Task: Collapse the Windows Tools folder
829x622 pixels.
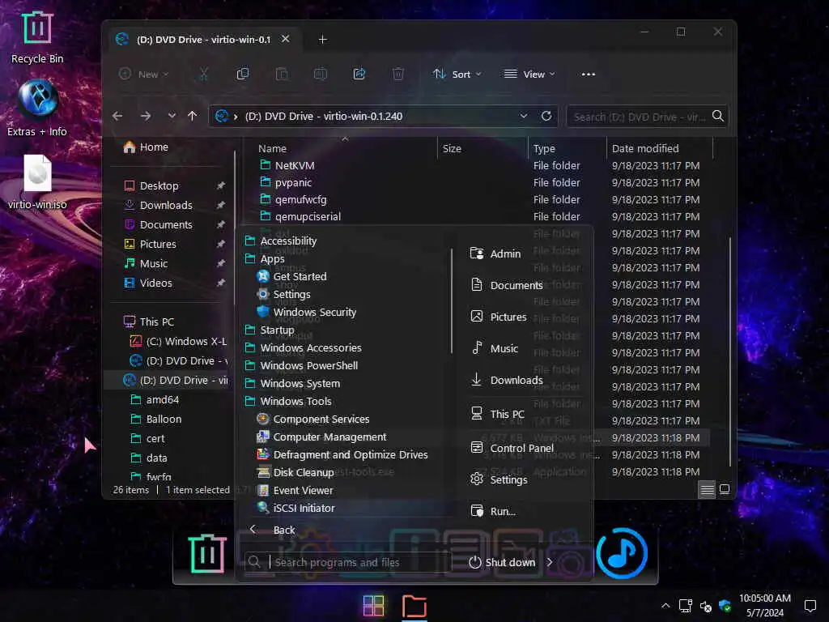Action: click(x=288, y=402)
